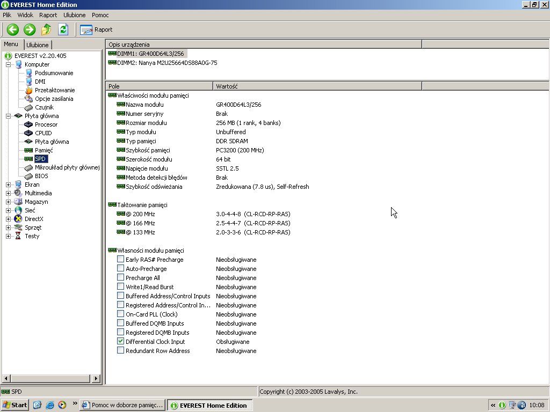Uncheck Differential Clock Input checkbox
550x412 pixels.
(x=120, y=341)
